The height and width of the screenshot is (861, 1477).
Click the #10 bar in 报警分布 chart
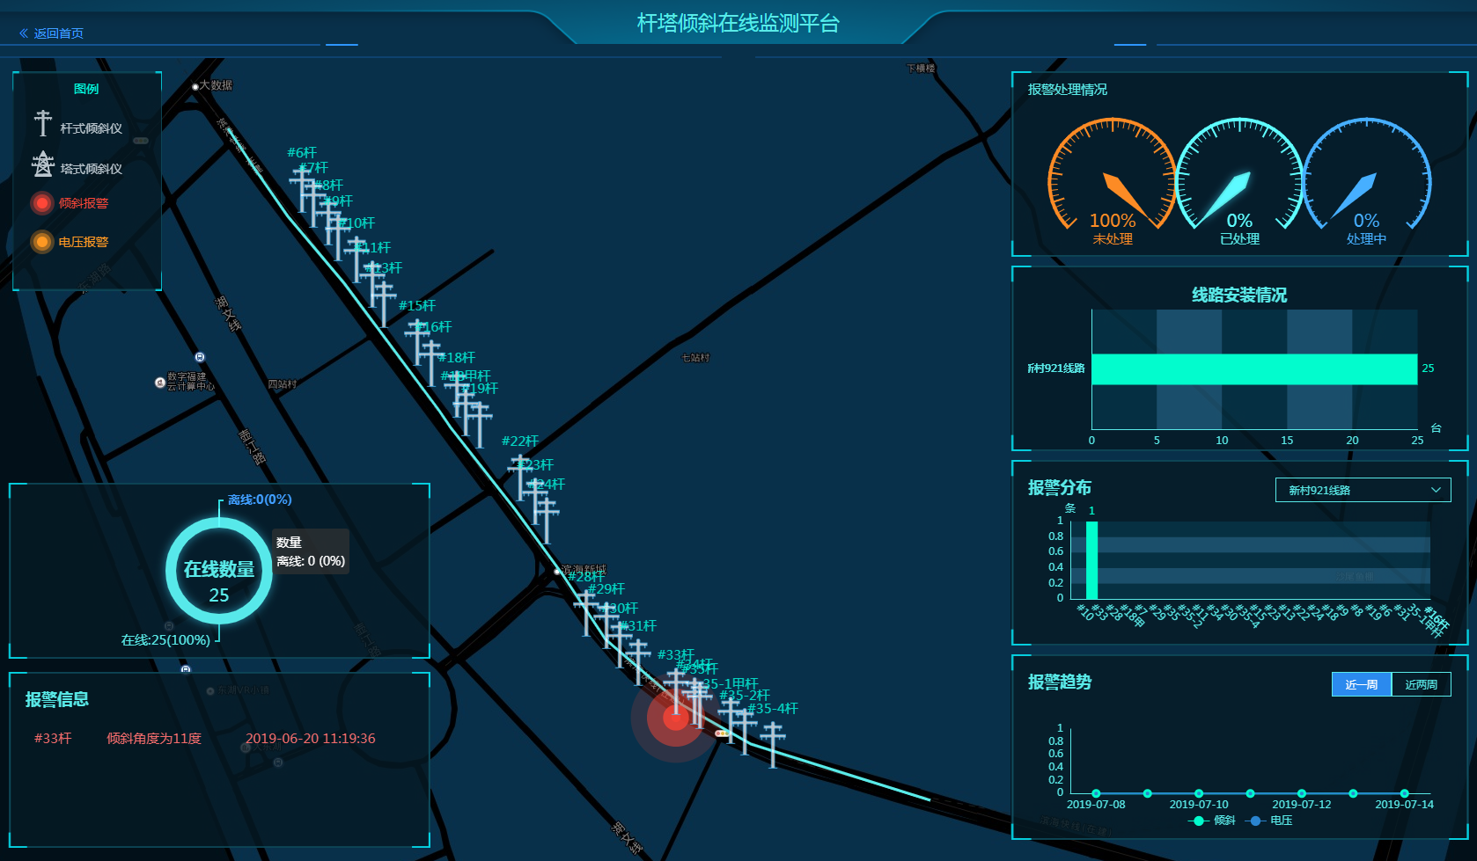1091,560
